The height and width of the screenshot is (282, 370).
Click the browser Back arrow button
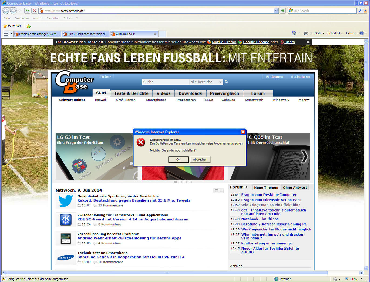6,11
